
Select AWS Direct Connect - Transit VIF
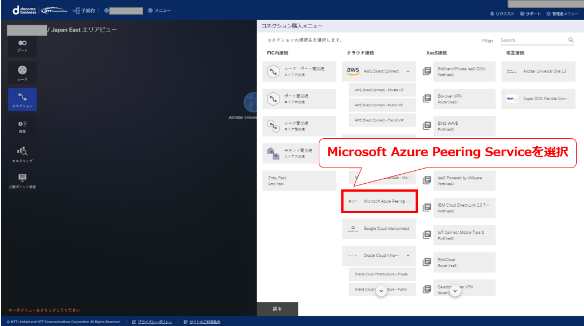[x=382, y=120]
